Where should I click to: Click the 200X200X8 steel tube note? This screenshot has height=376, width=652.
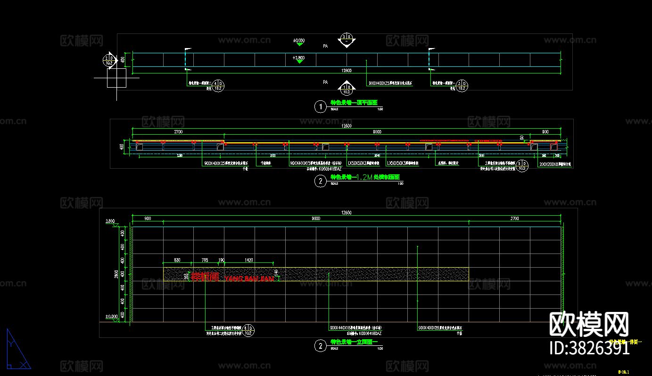coord(555,165)
